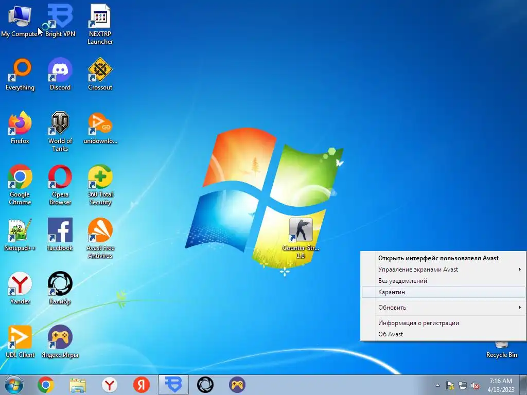Switch to Bright VPN taskbar button
This screenshot has width=527, height=395.
[173, 385]
